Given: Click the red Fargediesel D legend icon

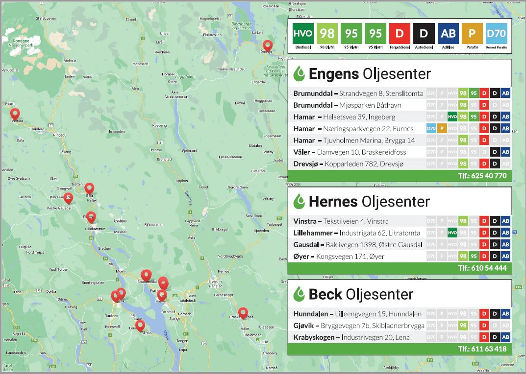Looking at the screenshot, I should 400,33.
